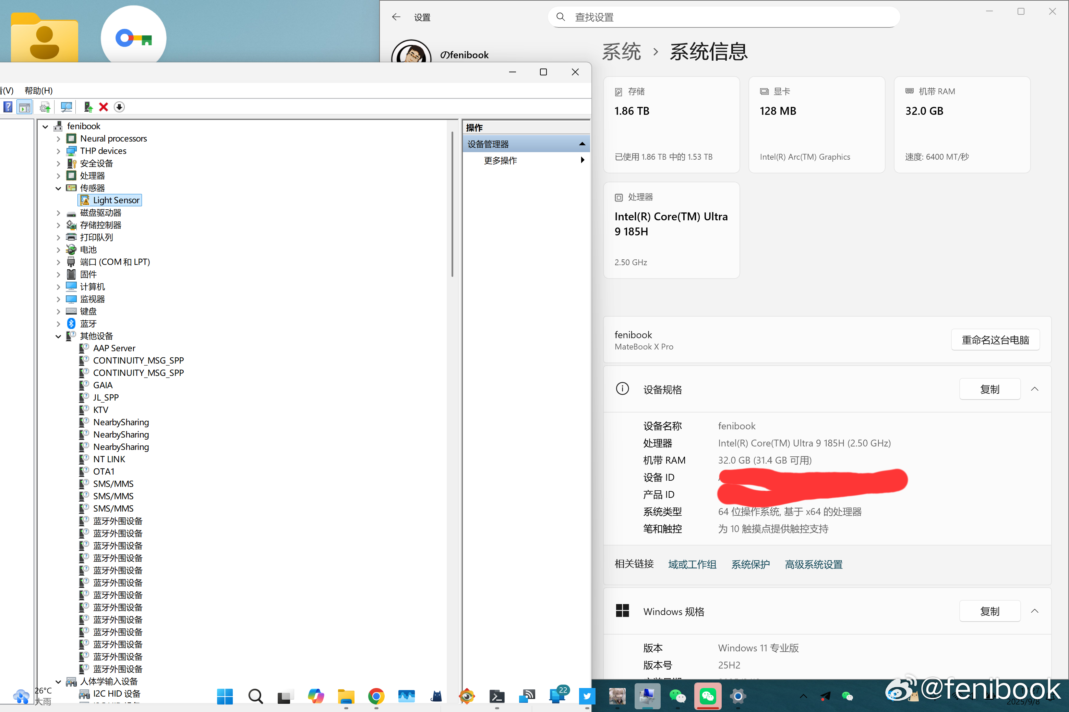Open the 存储 storage card
1069x712 pixels.
[672, 124]
